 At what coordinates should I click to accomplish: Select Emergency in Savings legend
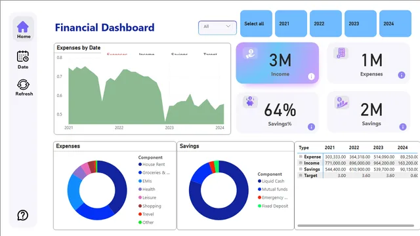(x=273, y=197)
